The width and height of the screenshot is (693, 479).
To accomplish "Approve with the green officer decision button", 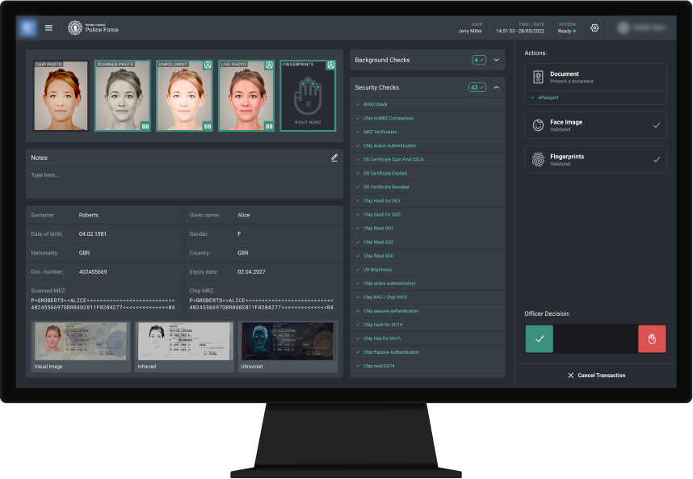I will (539, 339).
